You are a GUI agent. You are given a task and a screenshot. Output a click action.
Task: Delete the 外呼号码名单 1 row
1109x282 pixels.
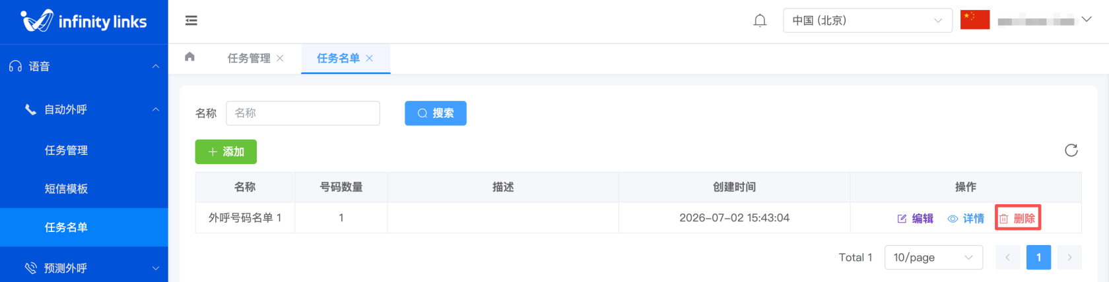(1017, 218)
